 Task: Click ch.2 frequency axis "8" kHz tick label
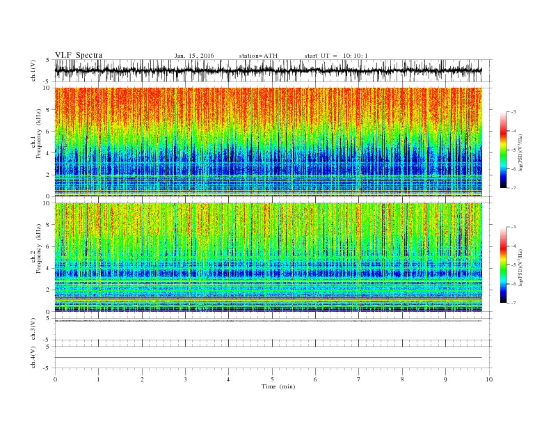[x=49, y=225]
